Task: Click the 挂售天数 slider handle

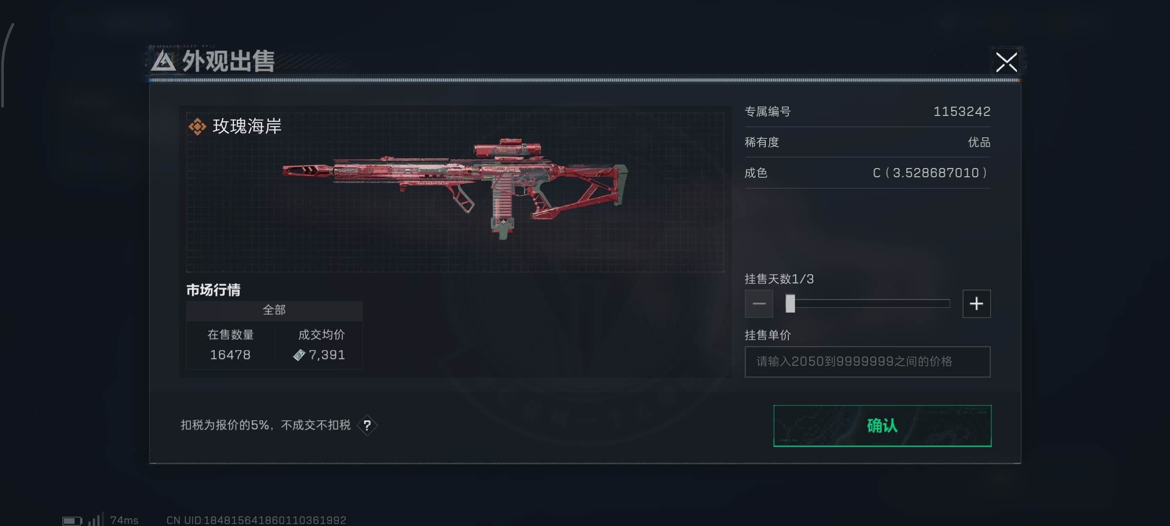Action: (x=790, y=303)
